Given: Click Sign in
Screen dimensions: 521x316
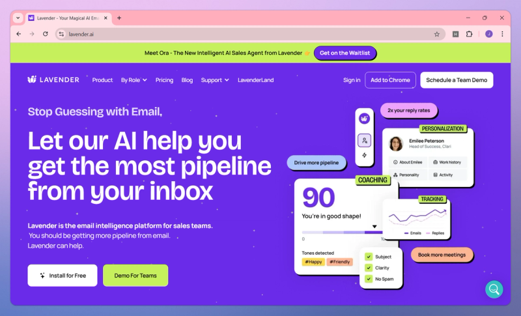Looking at the screenshot, I should (352, 80).
